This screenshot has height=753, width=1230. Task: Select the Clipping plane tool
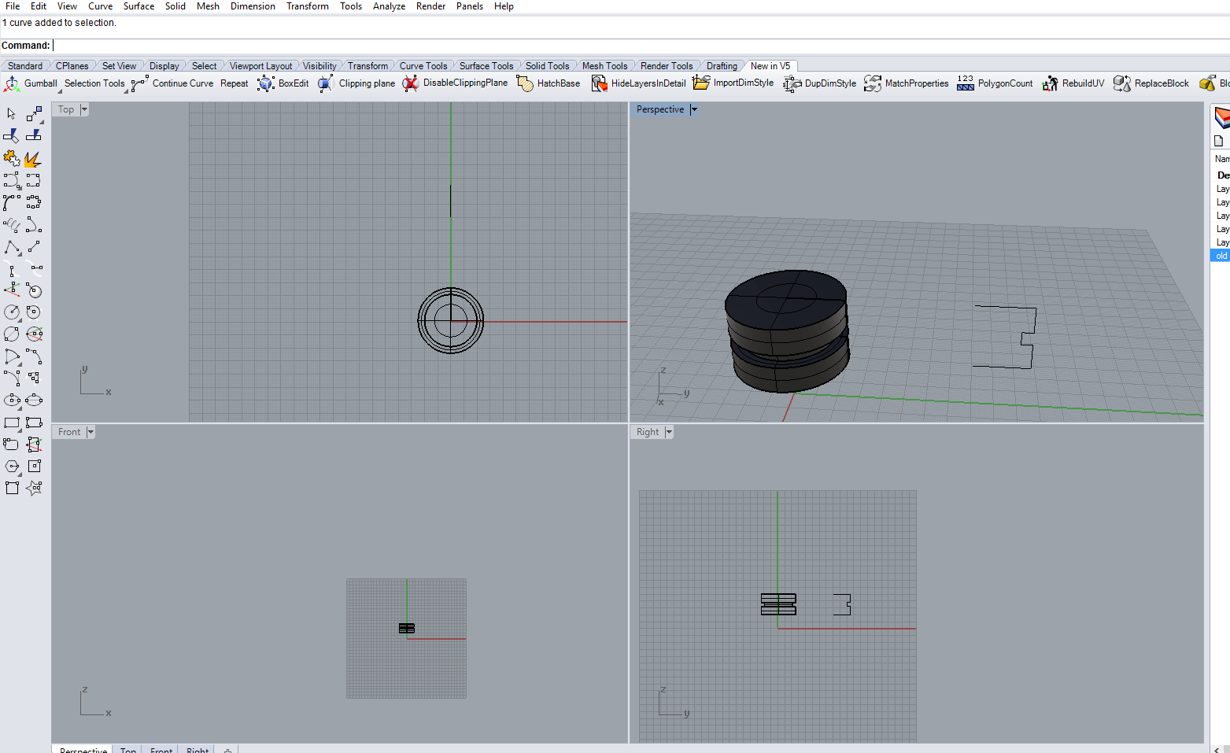click(x=356, y=83)
